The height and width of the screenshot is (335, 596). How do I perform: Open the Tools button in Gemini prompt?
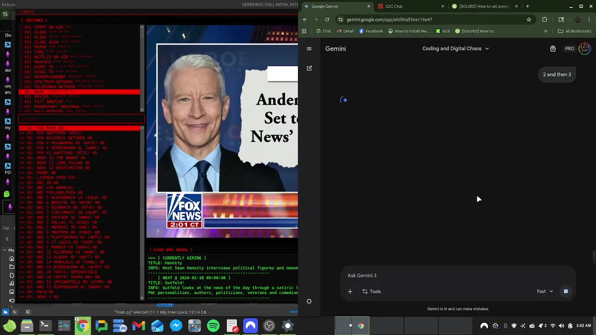(372, 291)
